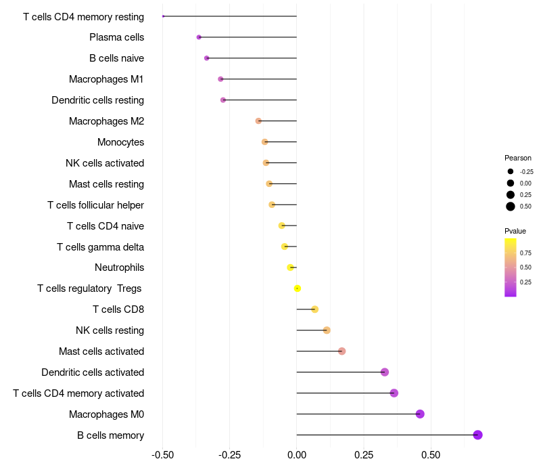The image size is (541, 474).
Task: Click the Macrophages M0 lollipop dot
Action: pos(420,414)
